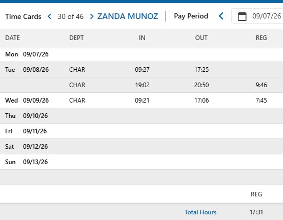Click the Tuesday REG hours 9:46

click(261, 85)
